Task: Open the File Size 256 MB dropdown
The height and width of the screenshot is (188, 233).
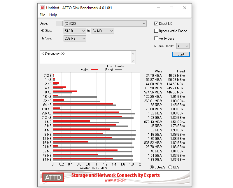Action: [x=75, y=39]
